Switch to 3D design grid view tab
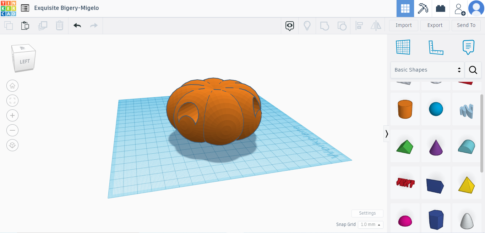This screenshot has height=233, width=485. point(405,8)
